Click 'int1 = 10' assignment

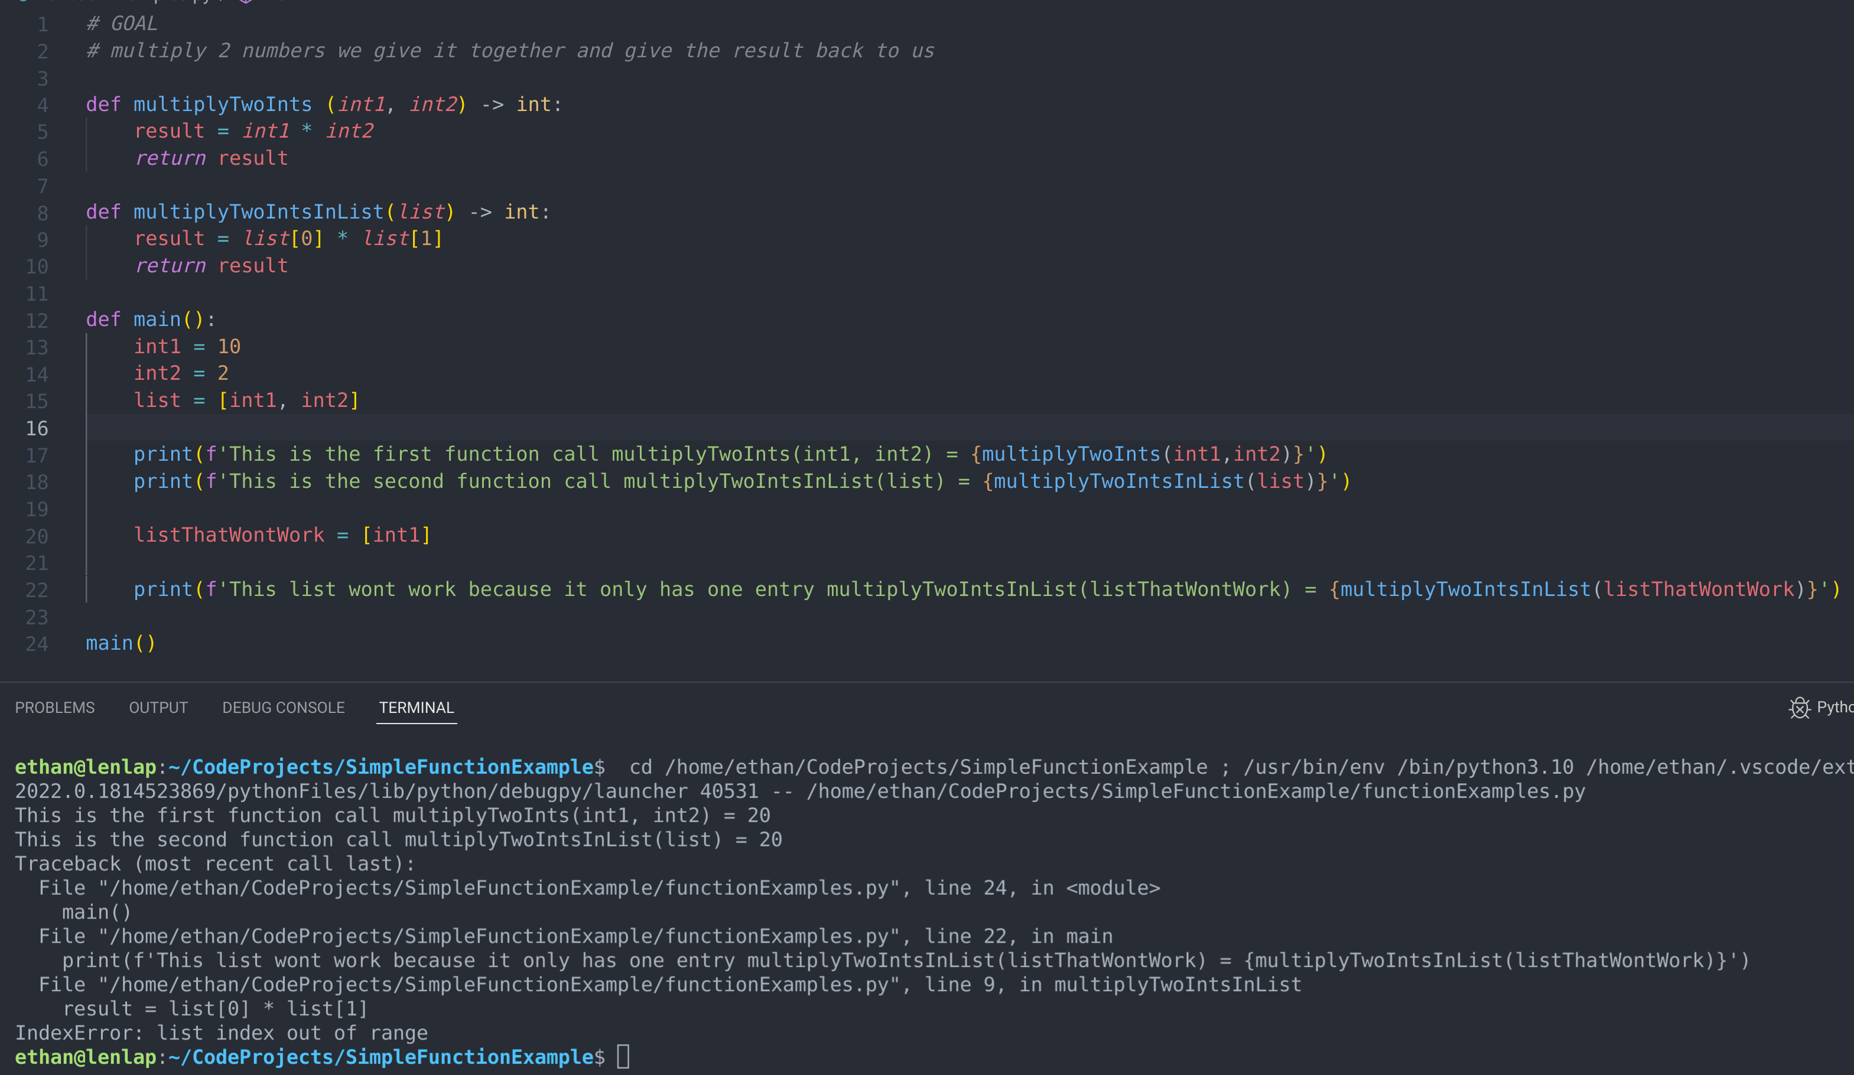click(187, 346)
